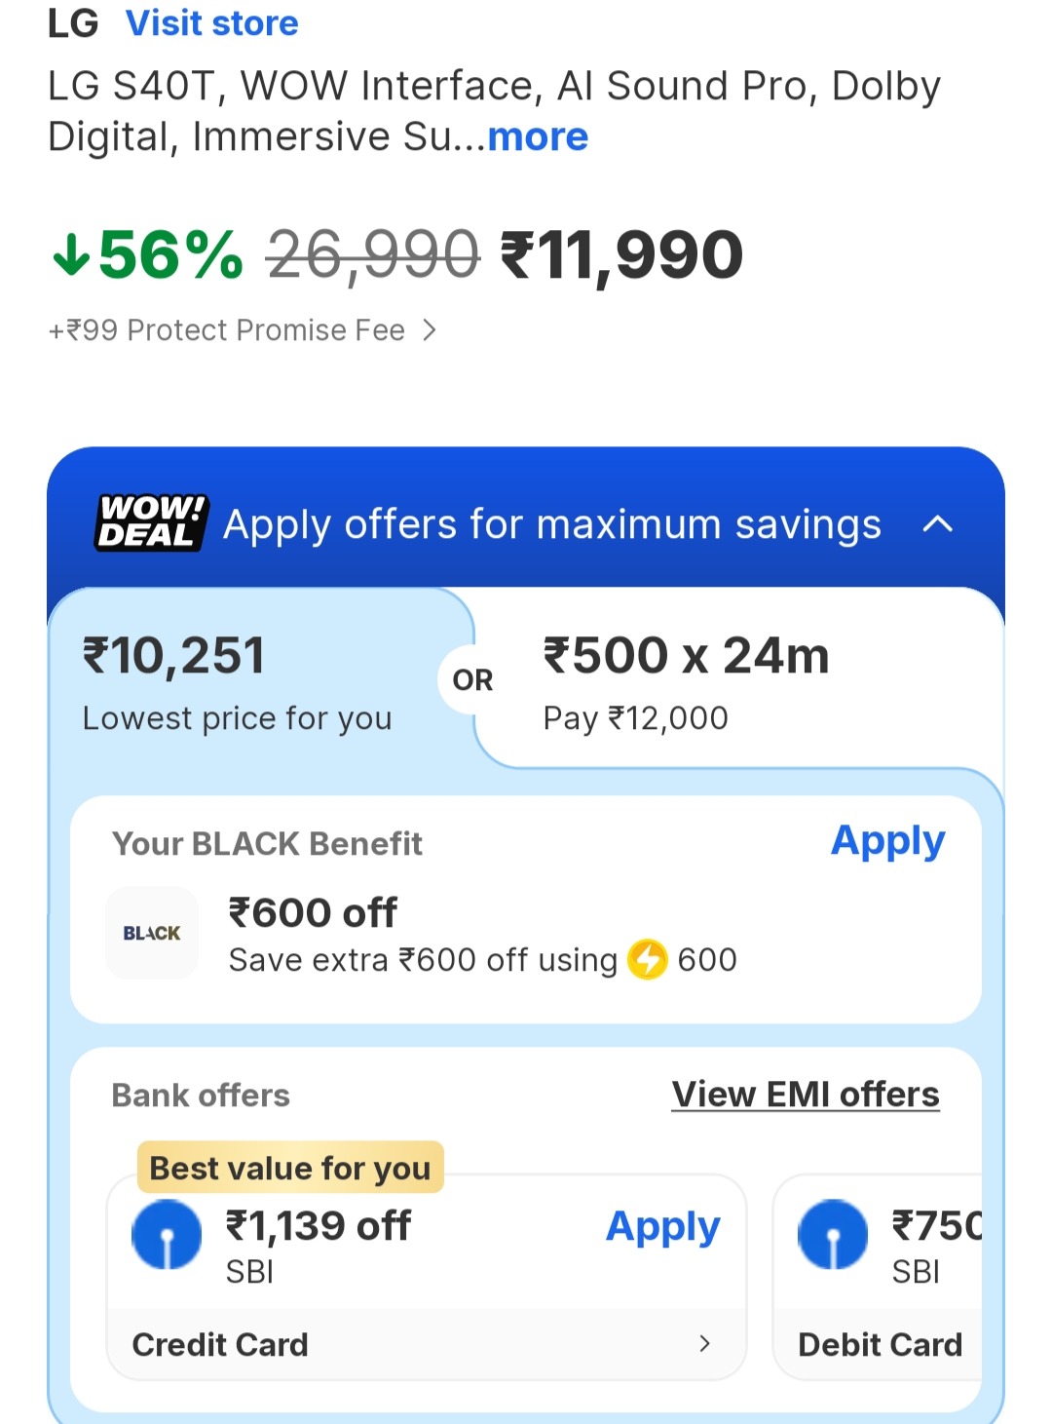Tap the OR circle between the price options
Image resolution: width=1052 pixels, height=1424 pixels.
pos(472,679)
